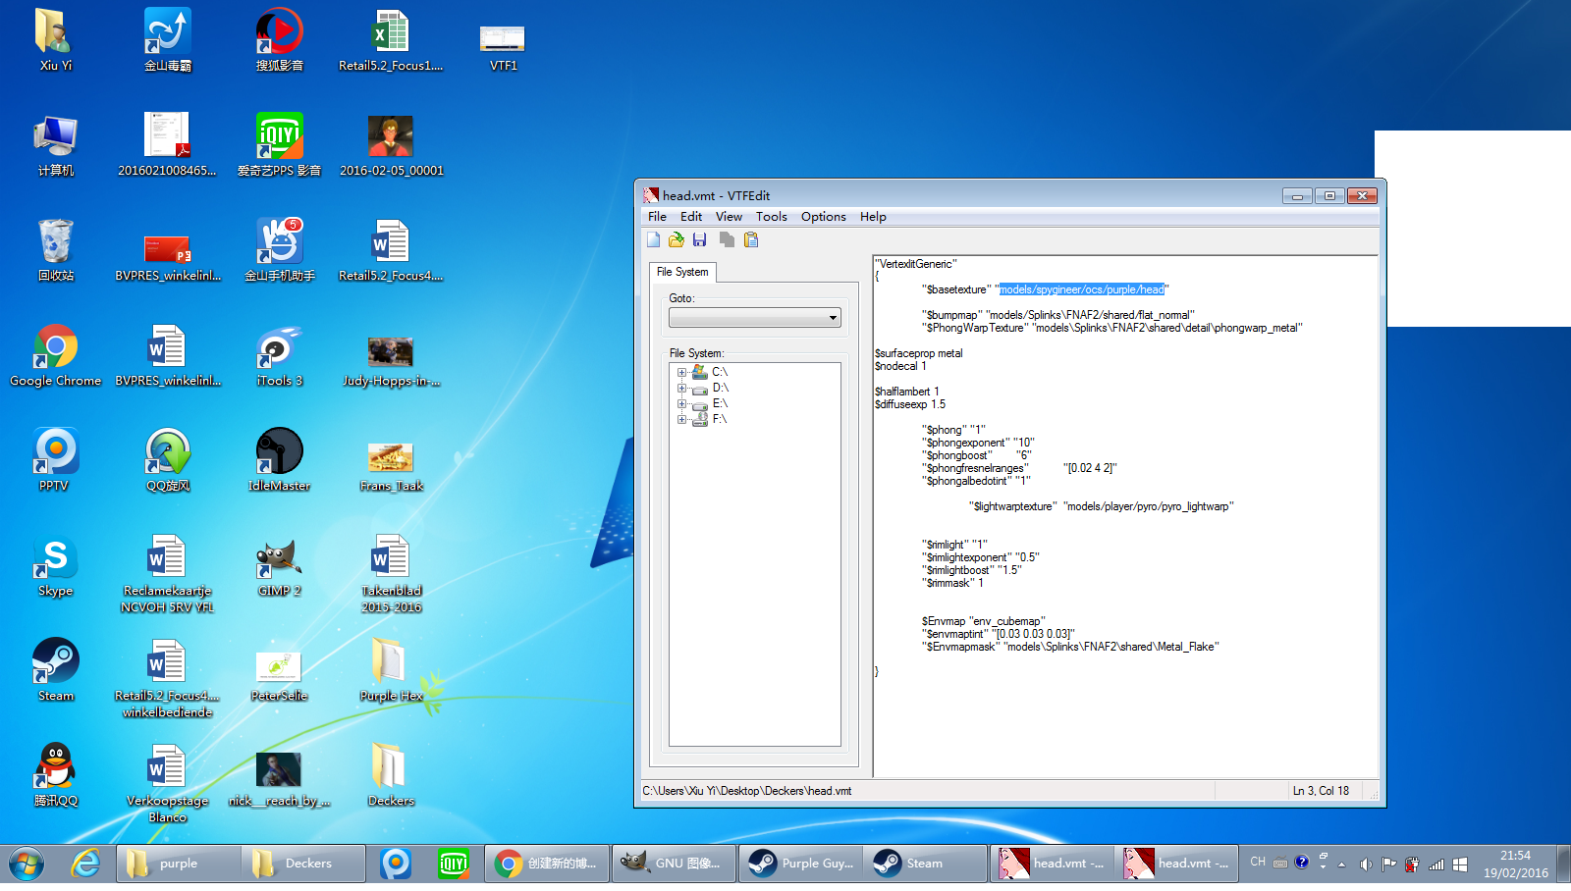Screen dimensions: 1571x891
Task: Select the Tencent QQ penguin desktop icon
Action: (56, 775)
